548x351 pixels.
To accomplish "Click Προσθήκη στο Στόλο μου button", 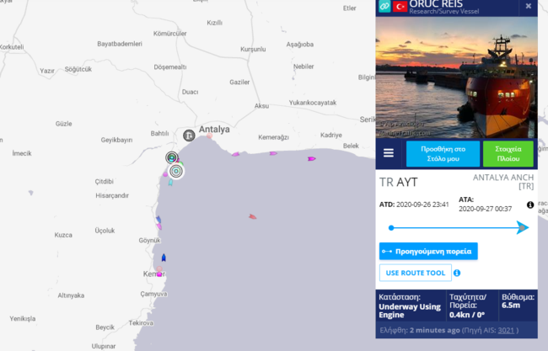I will pyautogui.click(x=443, y=153).
